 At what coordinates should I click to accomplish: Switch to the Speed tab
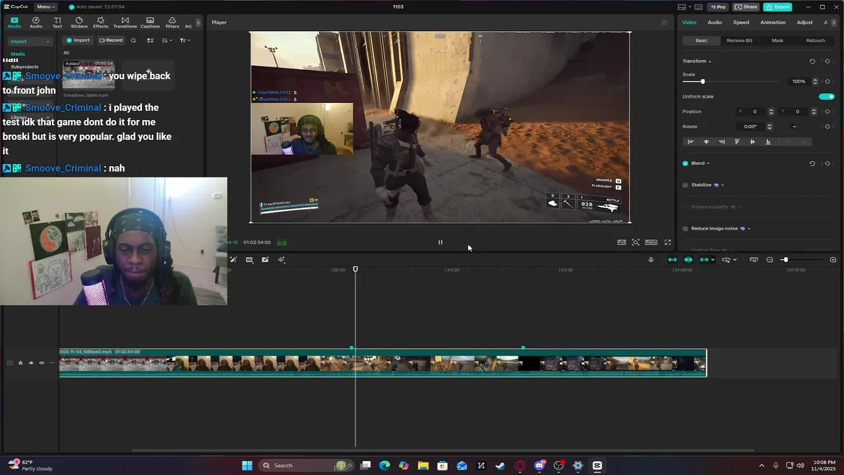coord(741,22)
